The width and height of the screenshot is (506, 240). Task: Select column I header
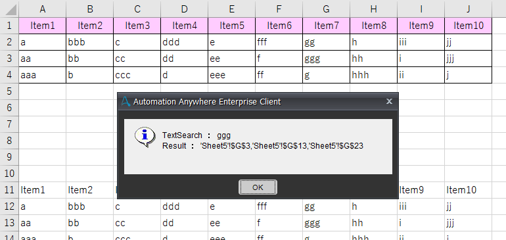point(421,9)
